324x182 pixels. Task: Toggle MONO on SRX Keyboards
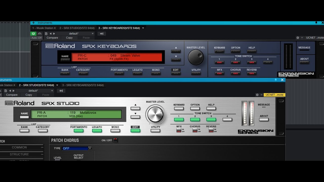point(156,74)
